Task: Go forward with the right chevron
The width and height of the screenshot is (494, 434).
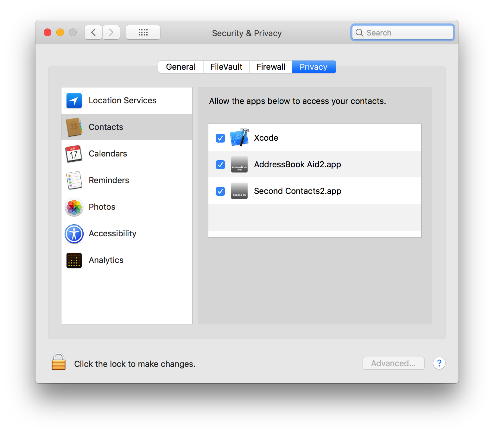Action: coord(111,32)
